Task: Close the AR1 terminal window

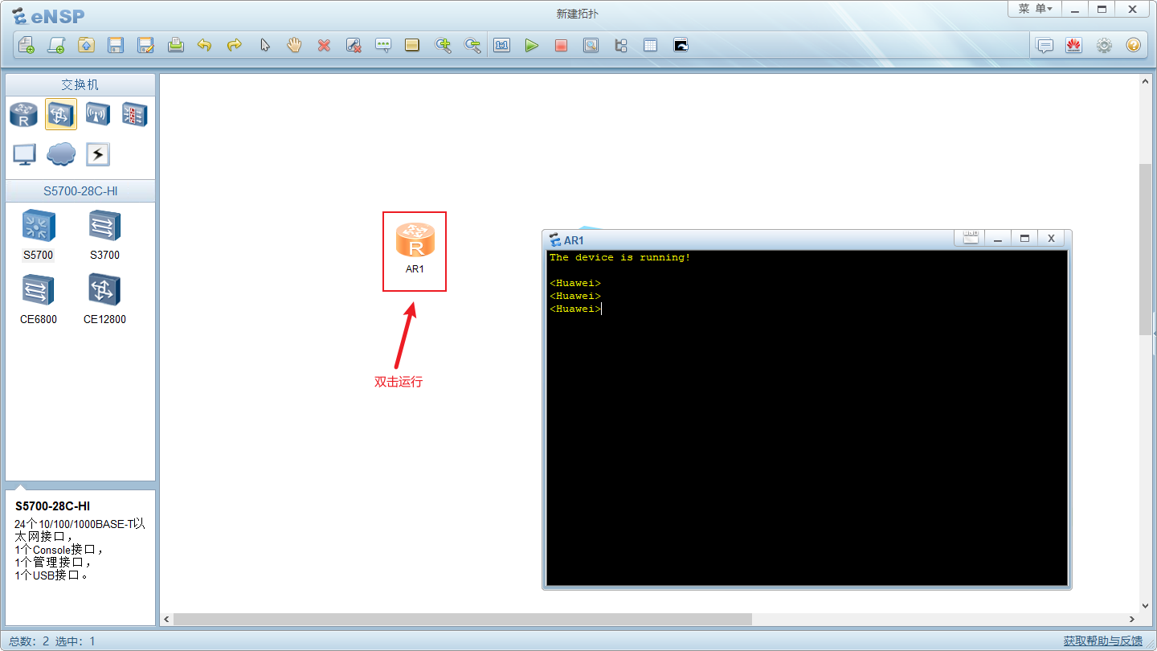Action: [x=1051, y=238]
